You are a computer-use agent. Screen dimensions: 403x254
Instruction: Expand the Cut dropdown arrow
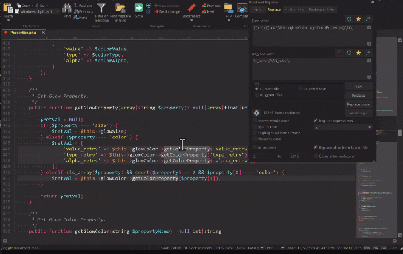coord(48,5)
